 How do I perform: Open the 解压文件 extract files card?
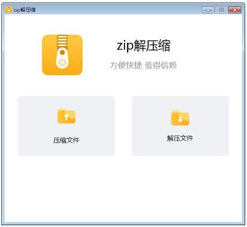coord(180,126)
